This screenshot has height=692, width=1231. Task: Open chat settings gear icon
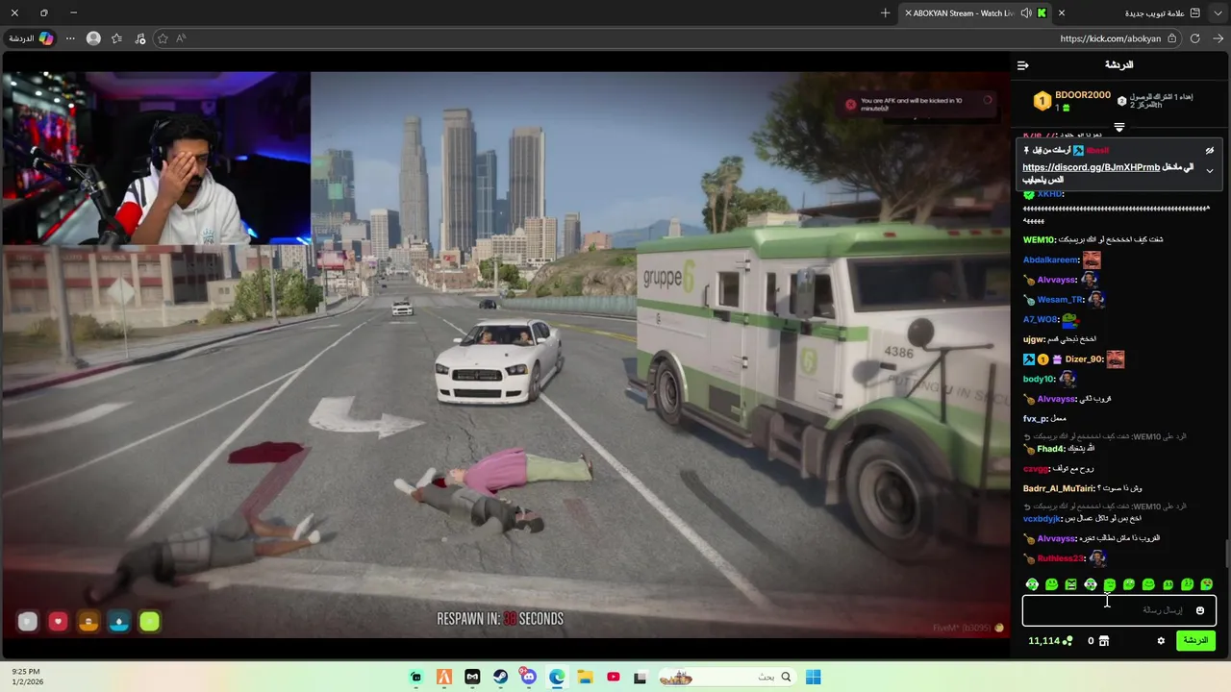(1161, 641)
